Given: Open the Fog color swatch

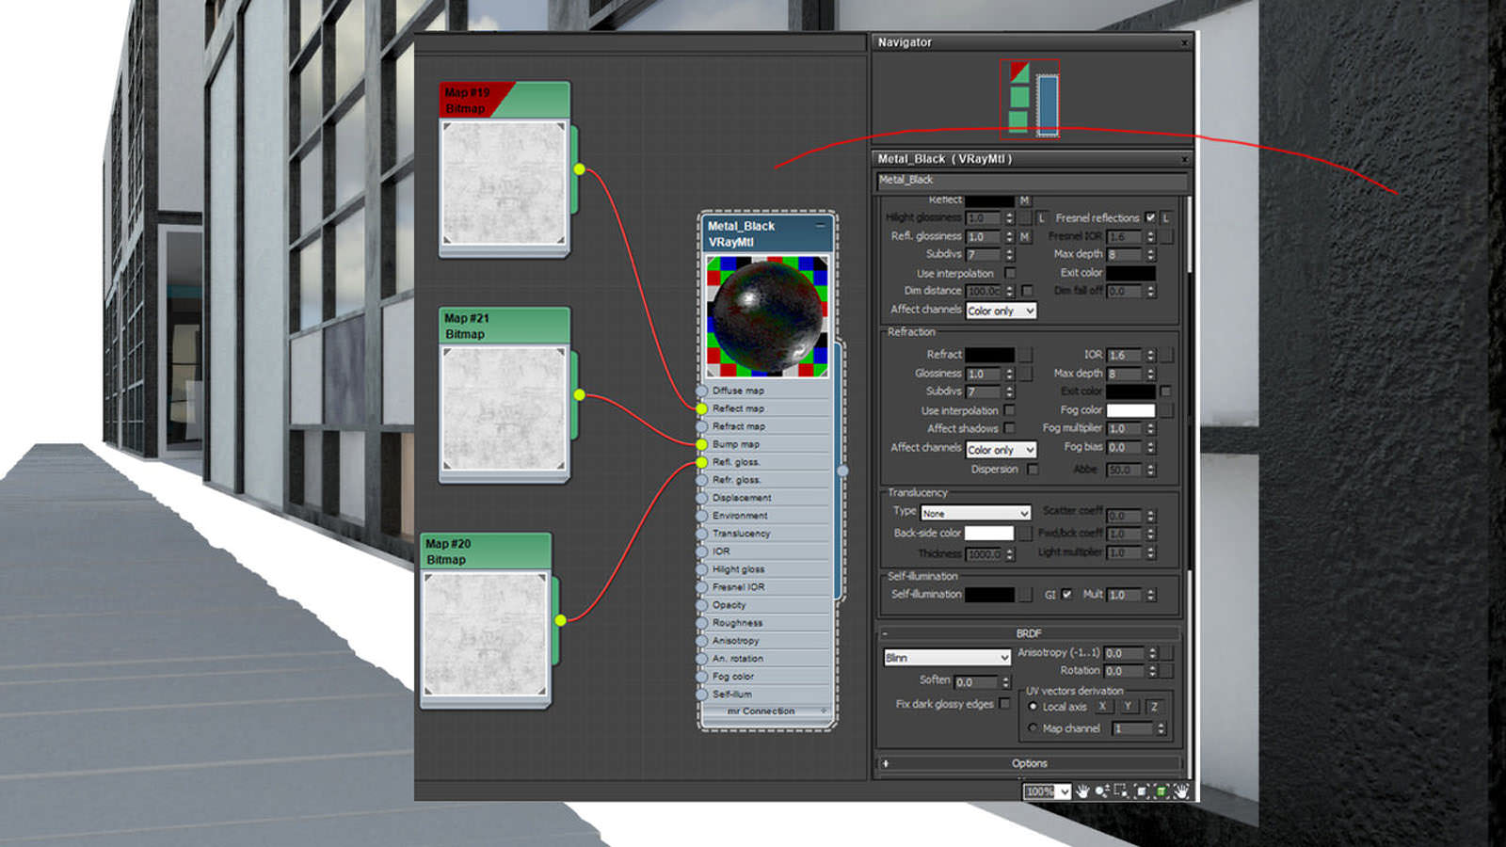Looking at the screenshot, I should tap(1130, 410).
